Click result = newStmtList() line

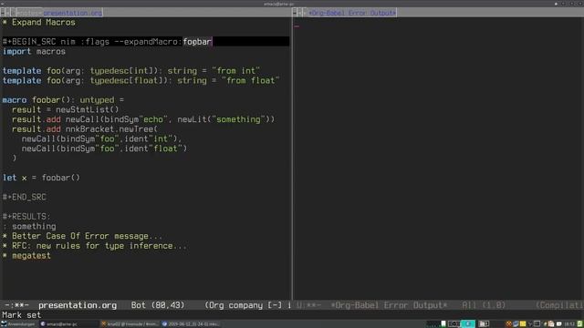click(65, 109)
